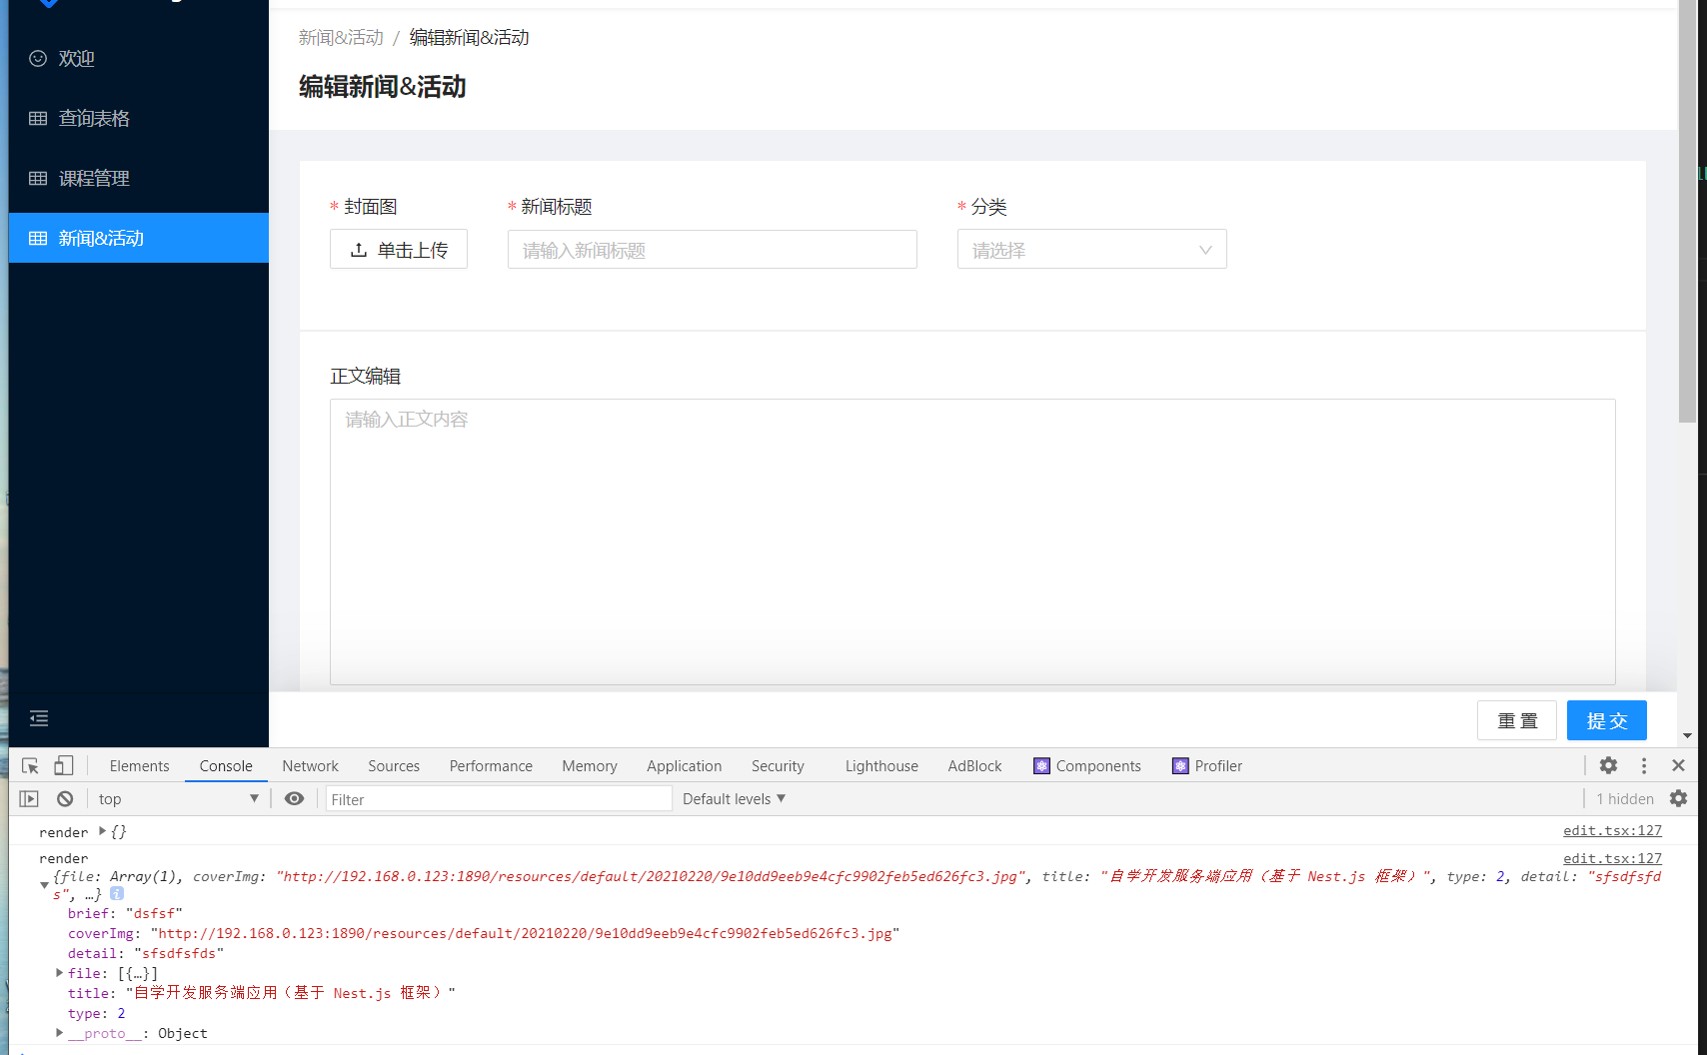Click the 提交 submit button
This screenshot has height=1055, width=1707.
(1606, 720)
